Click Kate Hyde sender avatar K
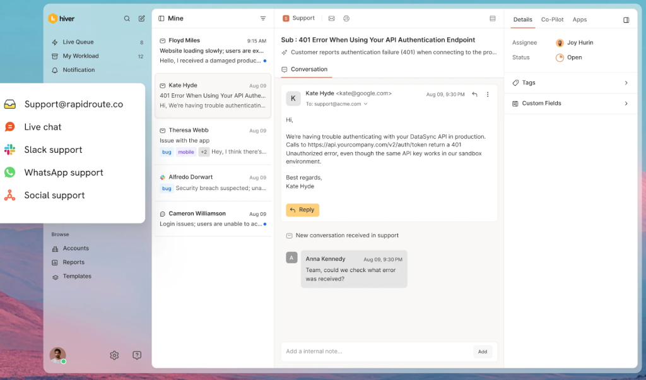This screenshot has height=380, width=646. pyautogui.click(x=293, y=98)
